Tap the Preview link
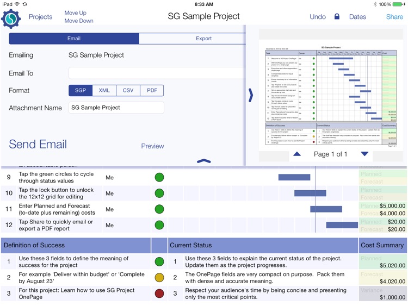408x306 pixels. [x=152, y=146]
